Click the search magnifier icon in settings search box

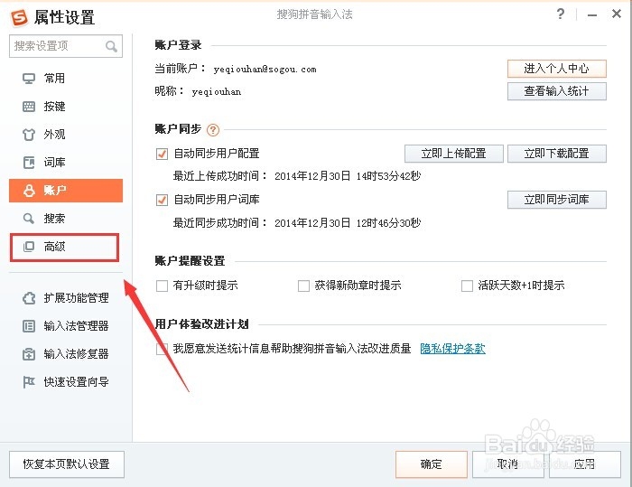click(x=112, y=46)
